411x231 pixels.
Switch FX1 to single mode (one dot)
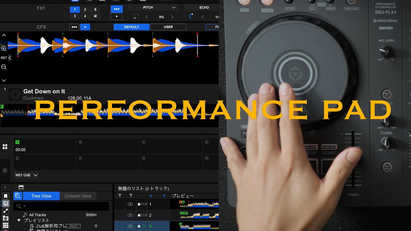[117, 16]
